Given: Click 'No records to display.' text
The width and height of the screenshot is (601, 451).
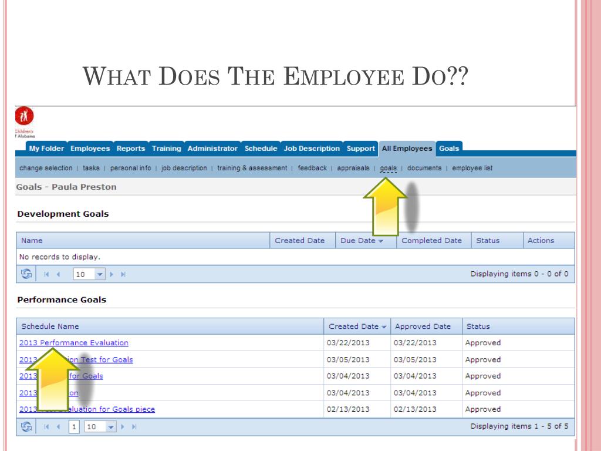Looking at the screenshot, I should tap(59, 257).
